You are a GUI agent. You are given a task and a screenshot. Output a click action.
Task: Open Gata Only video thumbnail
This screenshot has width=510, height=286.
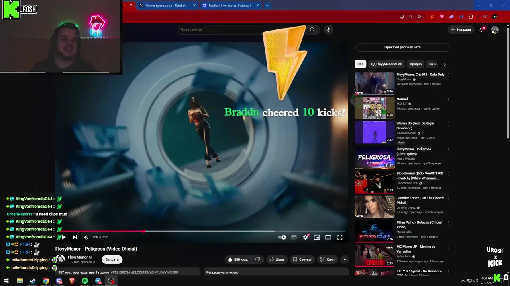click(x=375, y=83)
